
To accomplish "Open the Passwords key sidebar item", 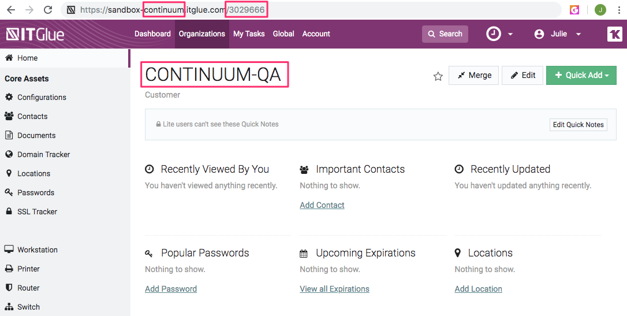I will pyautogui.click(x=36, y=192).
